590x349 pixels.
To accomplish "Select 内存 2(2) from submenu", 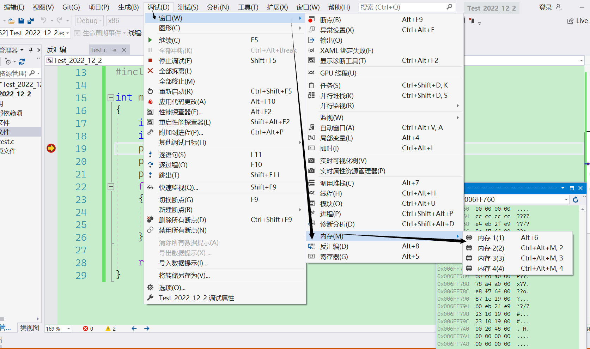I will [517, 248].
